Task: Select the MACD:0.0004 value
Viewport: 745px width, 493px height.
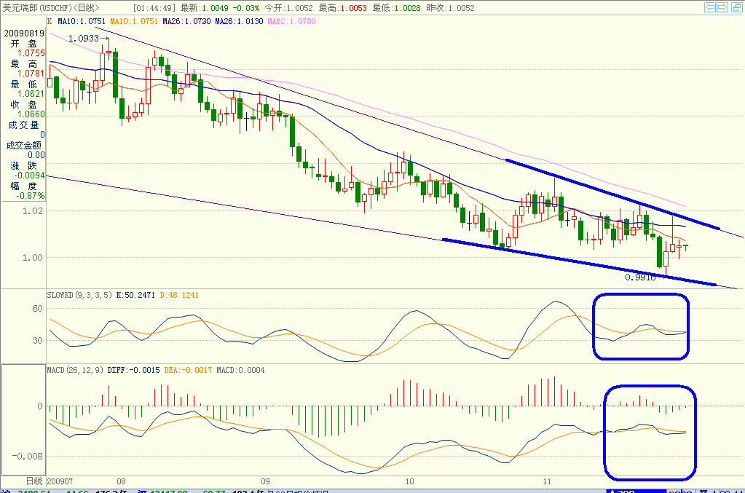Action: click(240, 371)
